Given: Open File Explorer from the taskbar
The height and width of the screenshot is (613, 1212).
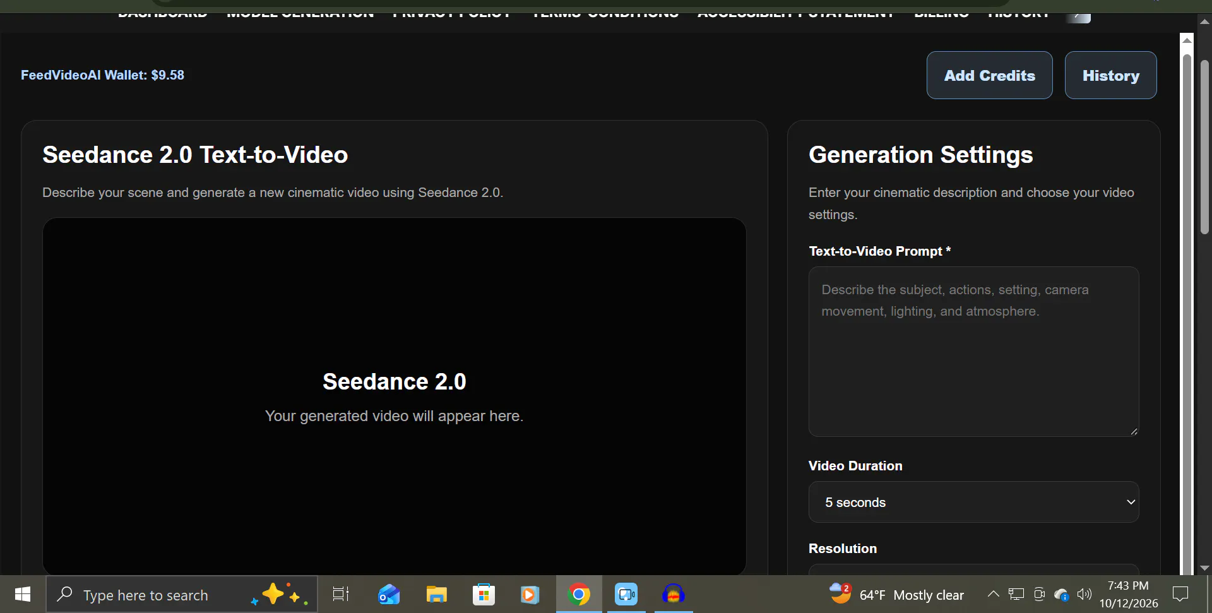Looking at the screenshot, I should point(436,594).
